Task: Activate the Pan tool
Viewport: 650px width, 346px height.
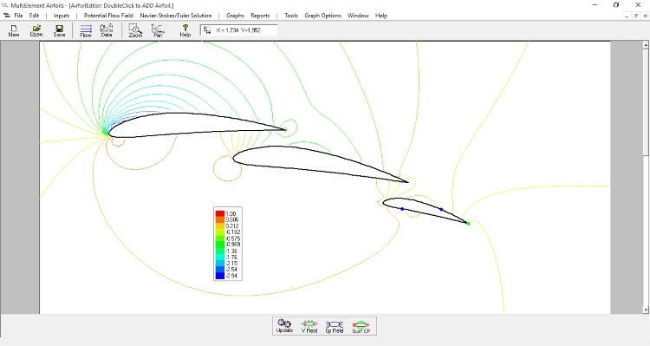Action: (158, 30)
